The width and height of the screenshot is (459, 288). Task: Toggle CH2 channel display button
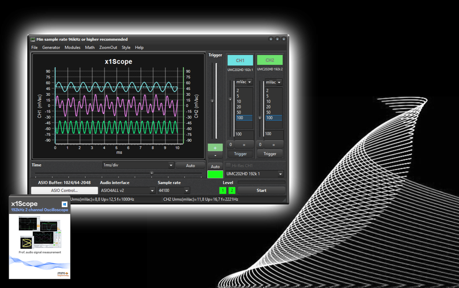pyautogui.click(x=270, y=60)
